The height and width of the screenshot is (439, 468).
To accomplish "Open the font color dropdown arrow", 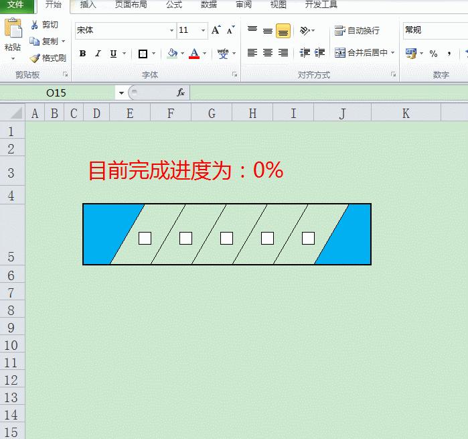I will pyautogui.click(x=204, y=54).
